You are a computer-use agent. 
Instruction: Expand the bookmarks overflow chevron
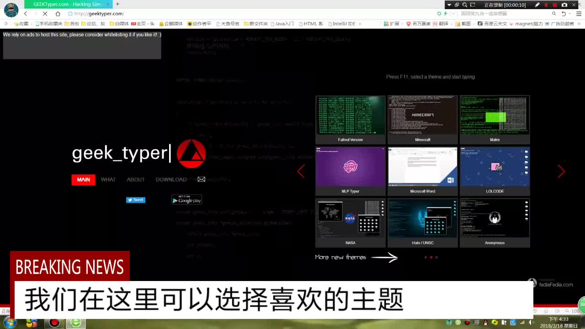360,24
